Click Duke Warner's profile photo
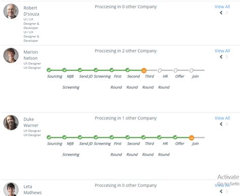 11,123
